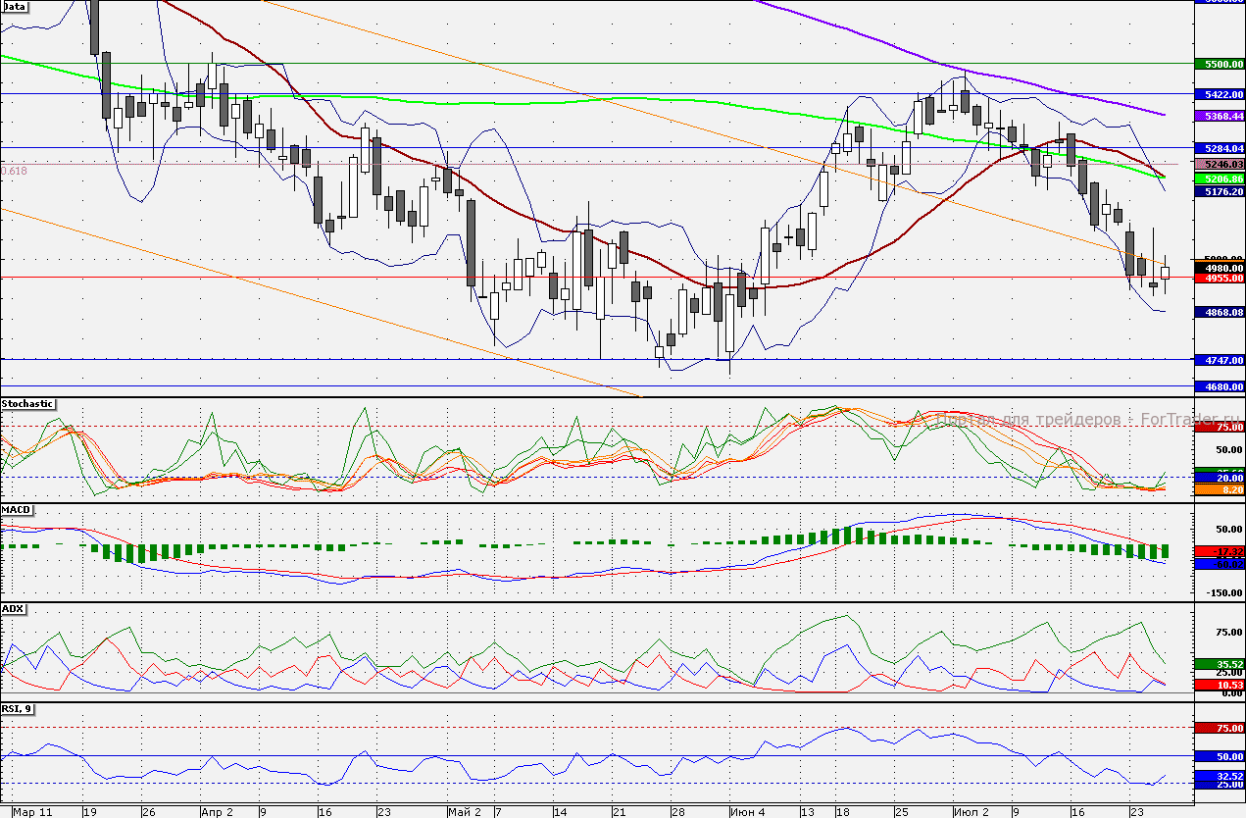1246x818 pixels.
Task: Click the red -17.32 MACD value label
Action: point(1220,552)
